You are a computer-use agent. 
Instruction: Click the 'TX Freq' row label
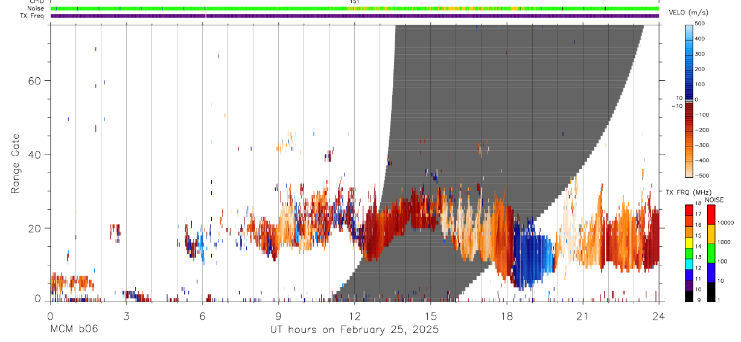pyautogui.click(x=33, y=16)
